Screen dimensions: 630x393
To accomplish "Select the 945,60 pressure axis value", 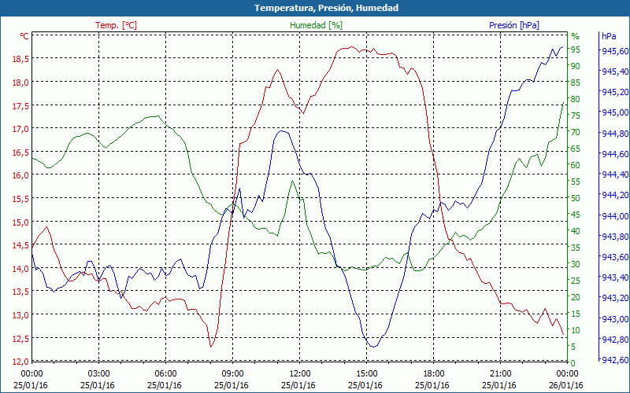I will [615, 51].
